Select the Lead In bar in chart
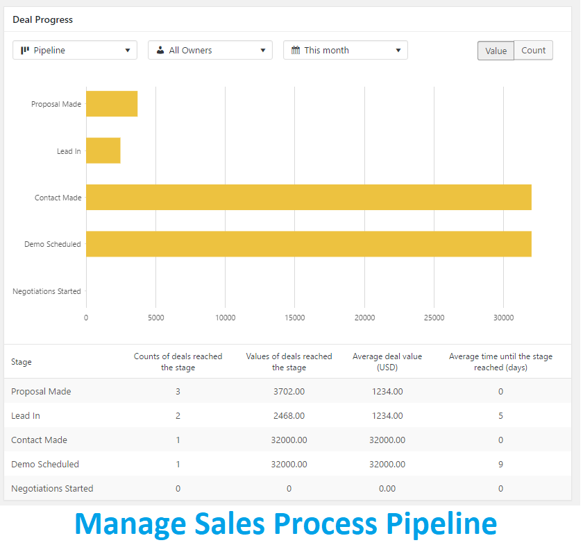 pos(103,150)
